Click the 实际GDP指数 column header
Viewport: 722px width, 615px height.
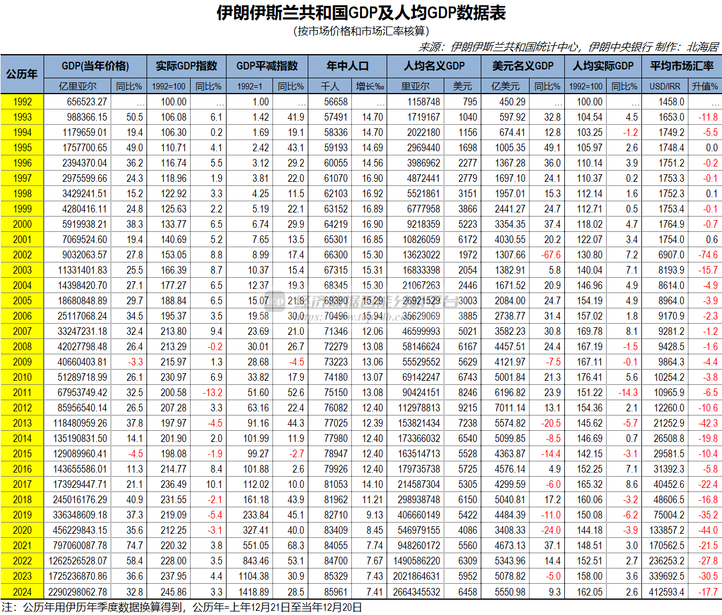coord(187,67)
